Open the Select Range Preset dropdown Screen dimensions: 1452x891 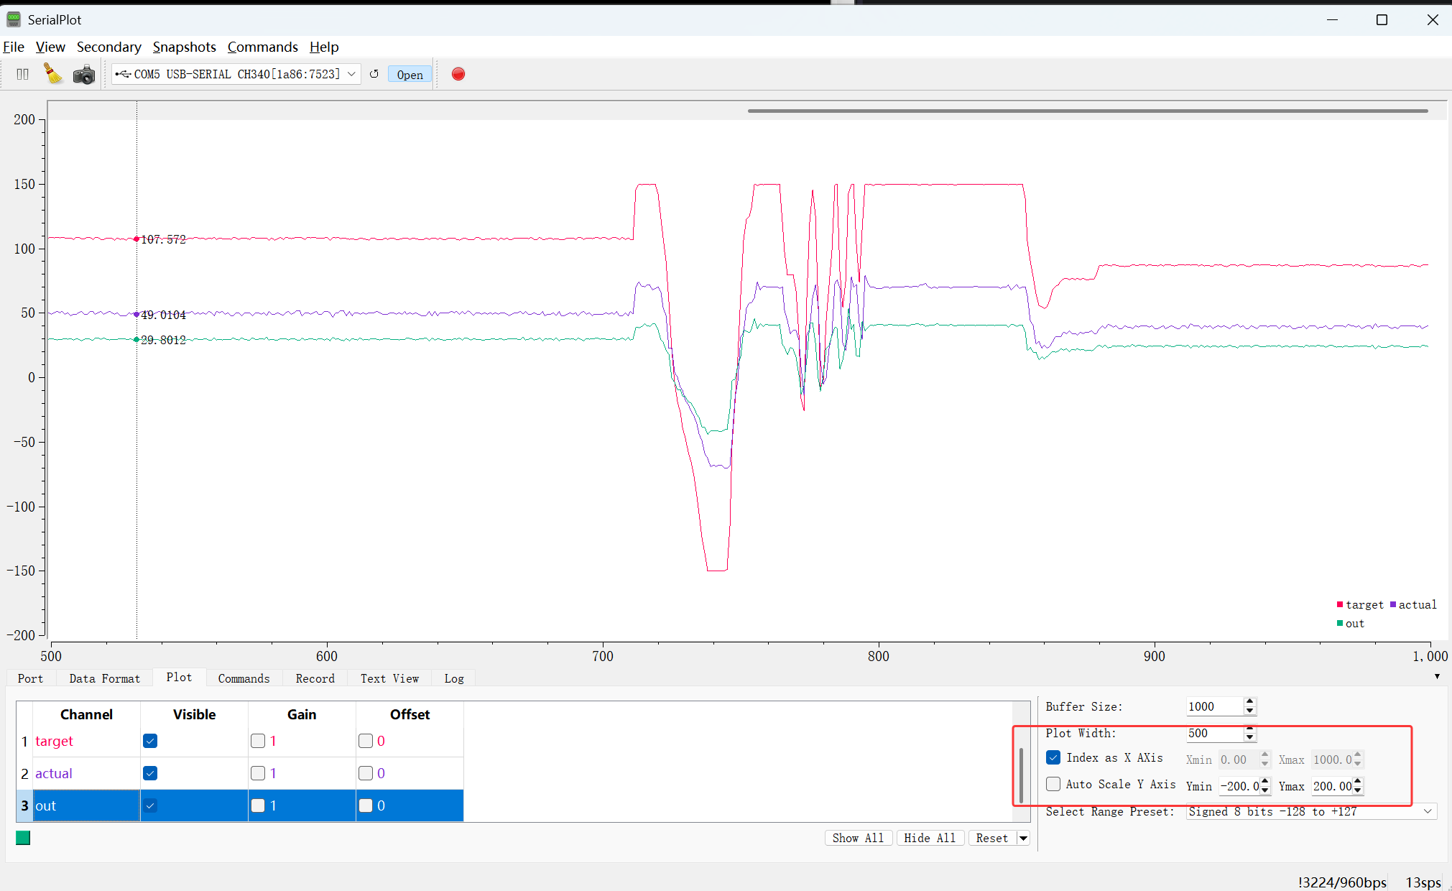(x=1311, y=811)
